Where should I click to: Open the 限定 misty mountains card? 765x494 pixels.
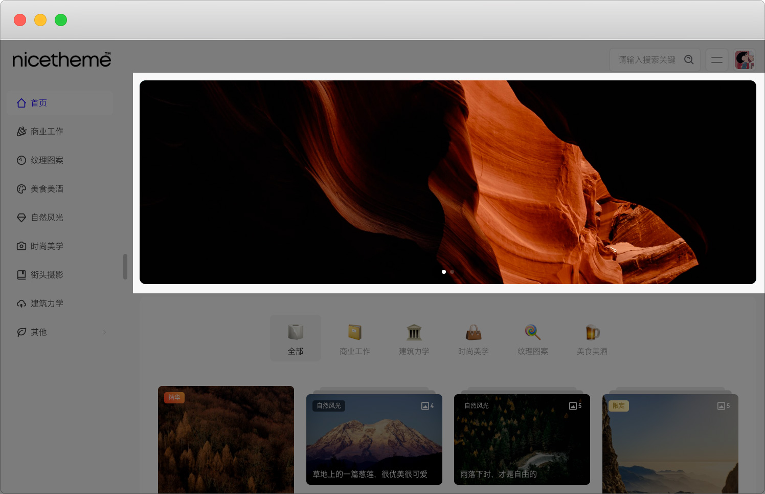coord(670,444)
